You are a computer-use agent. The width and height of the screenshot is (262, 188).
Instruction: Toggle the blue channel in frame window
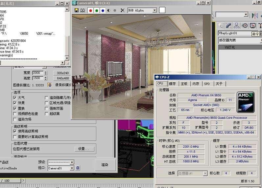coord(103,10)
